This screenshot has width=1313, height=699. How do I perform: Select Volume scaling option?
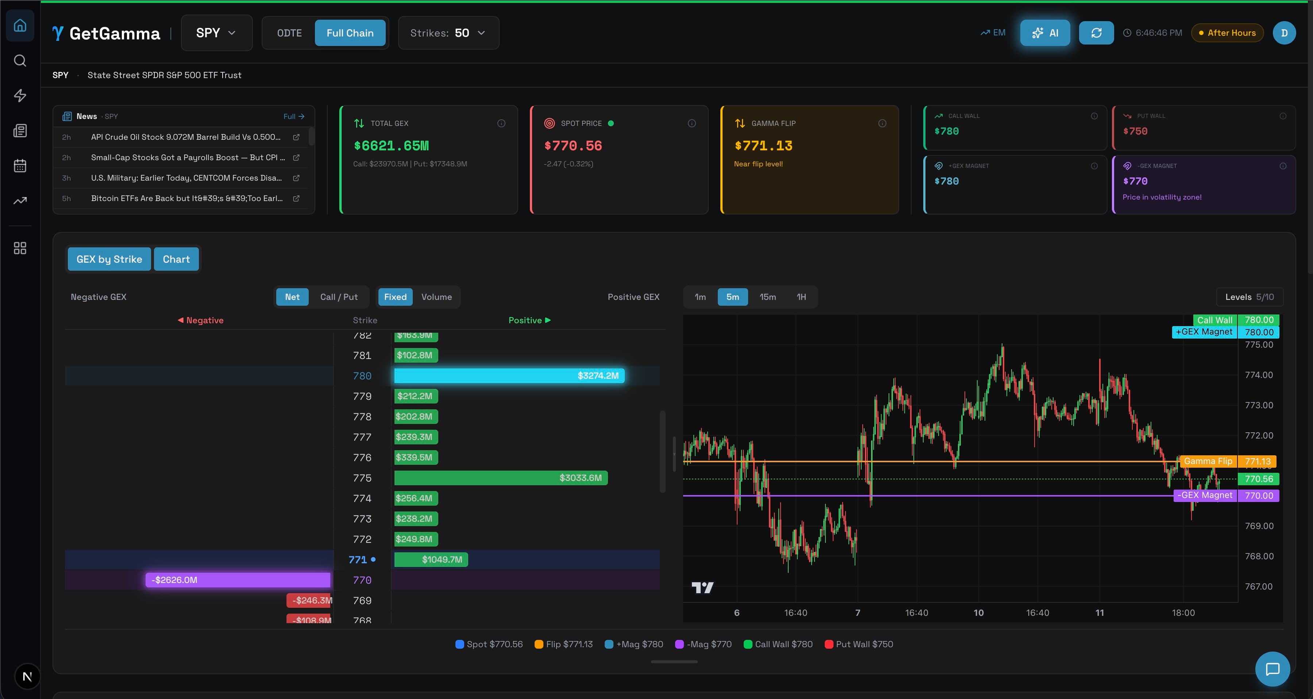(436, 297)
